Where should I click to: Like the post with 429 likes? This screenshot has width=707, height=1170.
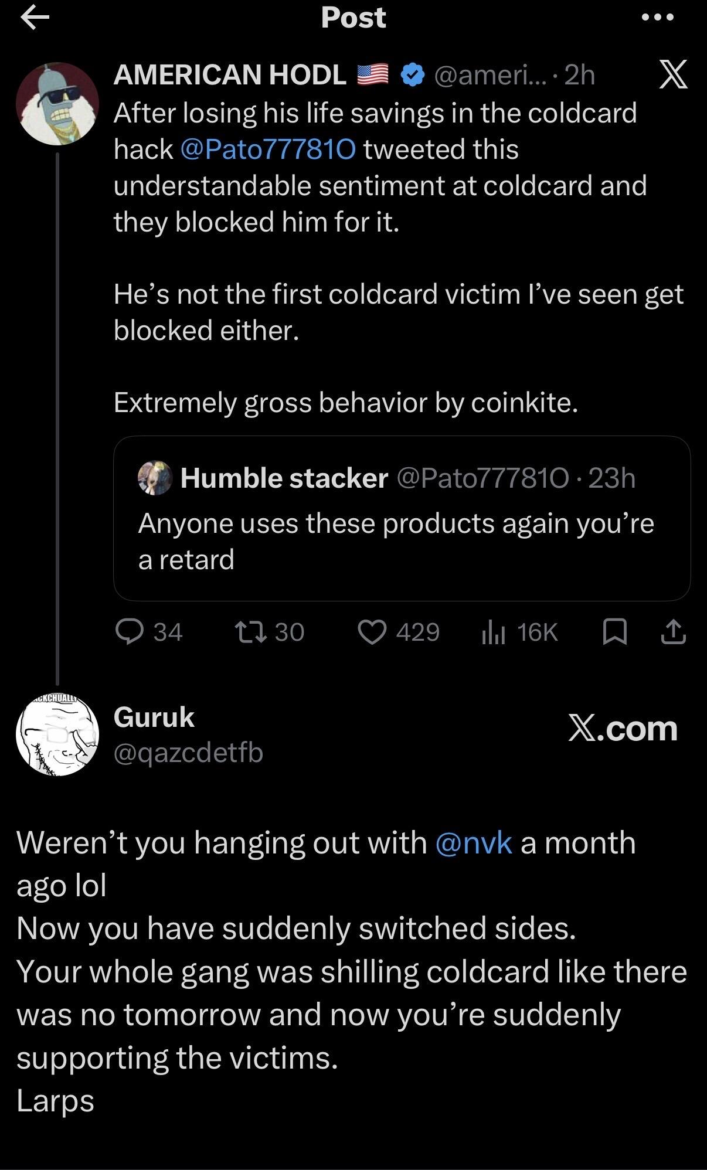point(399,632)
